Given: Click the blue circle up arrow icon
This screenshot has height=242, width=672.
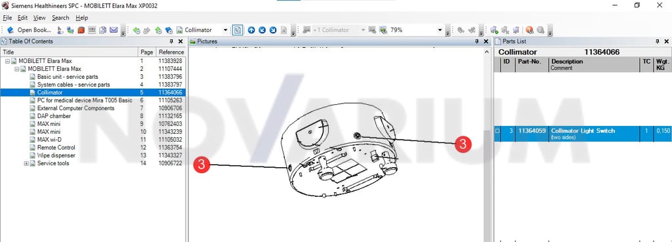Looking at the screenshot, I should [x=251, y=30].
